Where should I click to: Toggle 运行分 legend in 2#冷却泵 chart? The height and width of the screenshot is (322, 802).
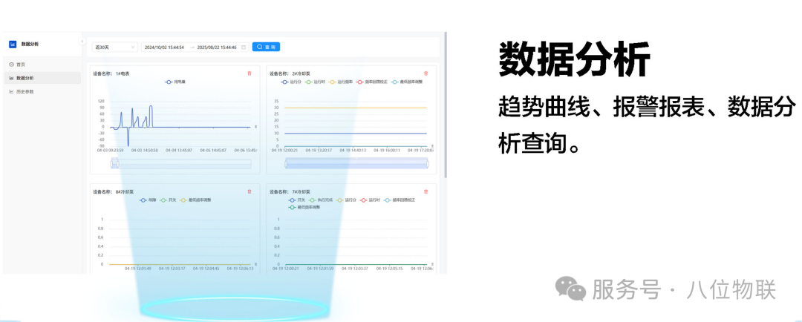tap(292, 82)
